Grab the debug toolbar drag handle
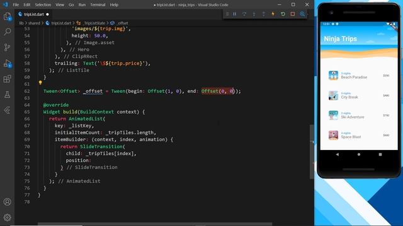Viewport: 403px width, 226px height. (227, 14)
